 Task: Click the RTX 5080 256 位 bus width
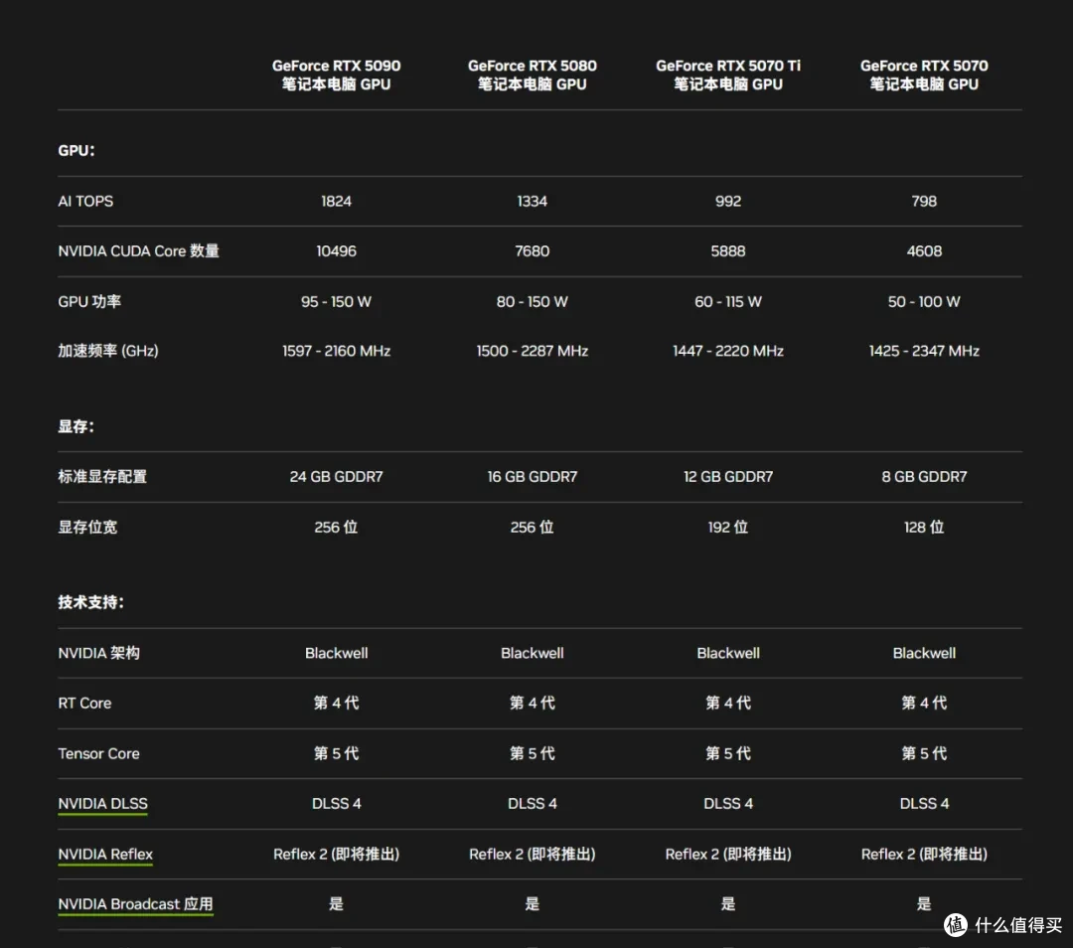[x=532, y=527]
